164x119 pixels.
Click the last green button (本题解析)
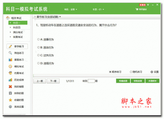click(153, 81)
